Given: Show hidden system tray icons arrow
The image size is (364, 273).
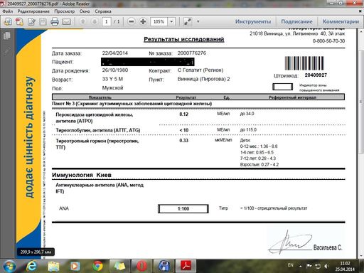Looking at the screenshot, I should [300, 267].
